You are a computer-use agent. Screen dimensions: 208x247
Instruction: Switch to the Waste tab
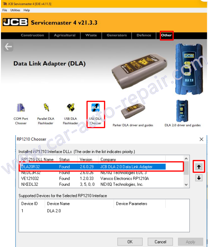(91, 35)
